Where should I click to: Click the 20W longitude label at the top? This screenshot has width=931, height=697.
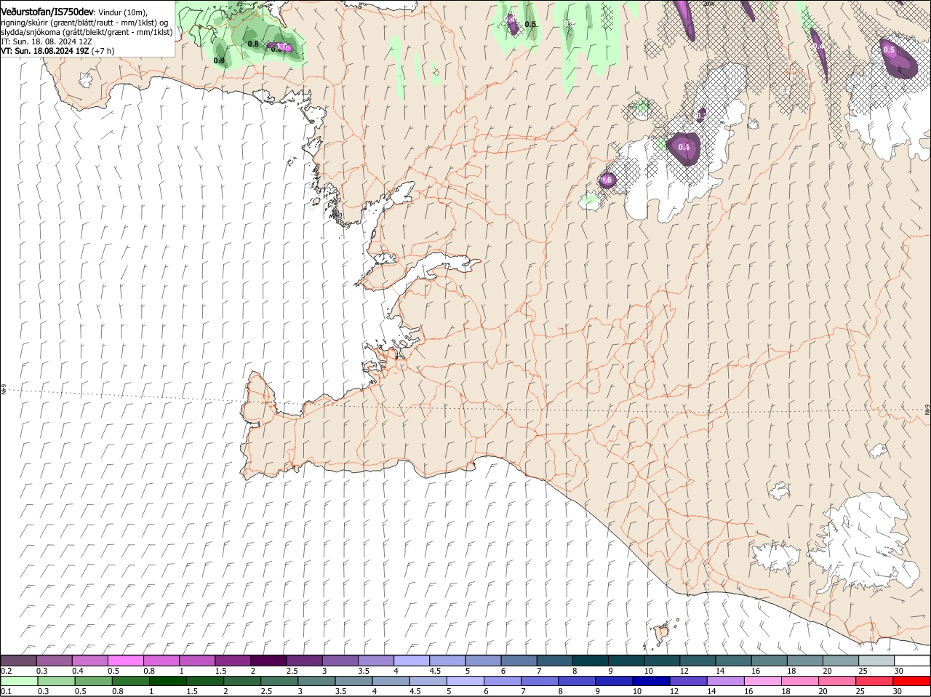(708, 4)
